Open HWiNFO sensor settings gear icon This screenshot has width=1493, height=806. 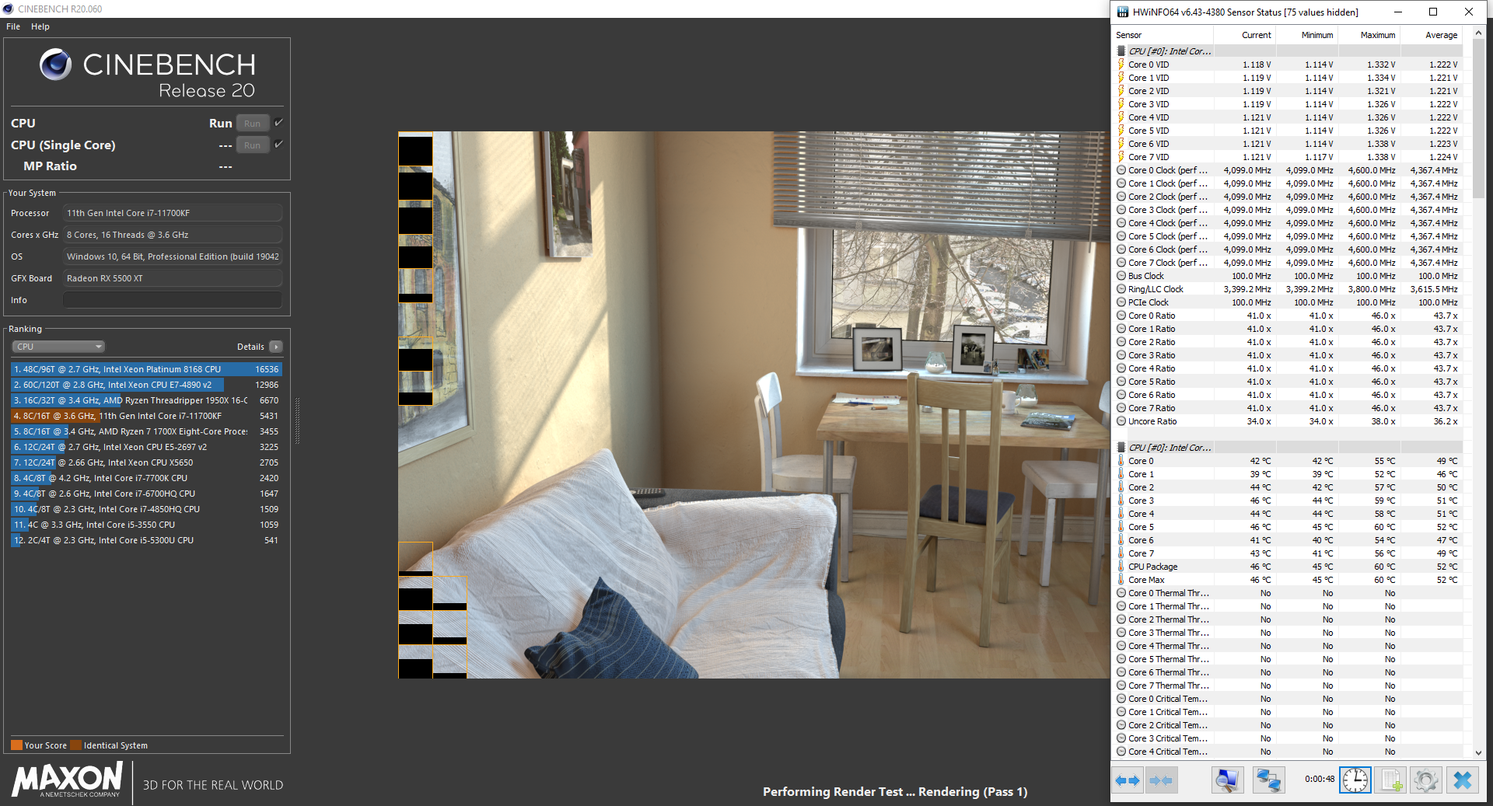click(x=1426, y=780)
